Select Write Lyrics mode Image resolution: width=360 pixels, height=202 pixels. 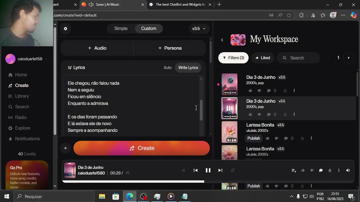point(188,68)
